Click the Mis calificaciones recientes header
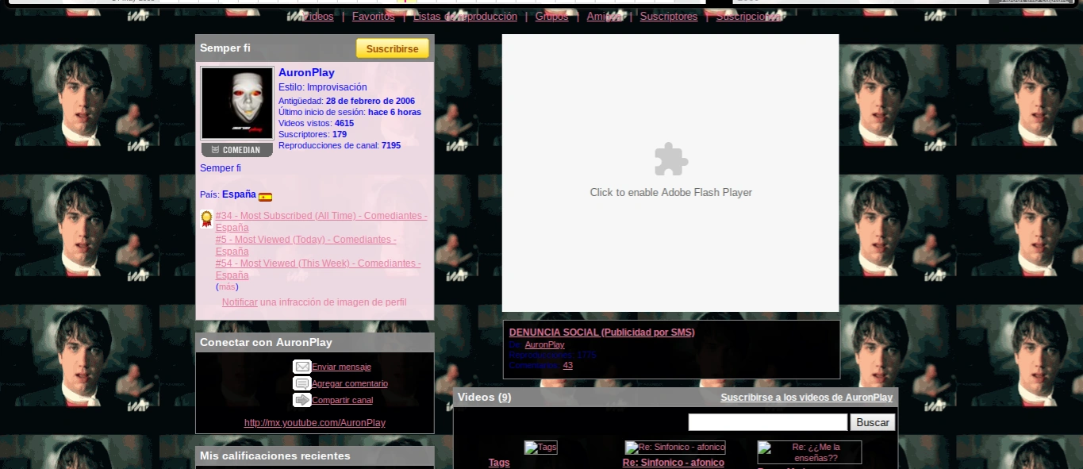This screenshot has height=469, width=1083. [x=315, y=456]
